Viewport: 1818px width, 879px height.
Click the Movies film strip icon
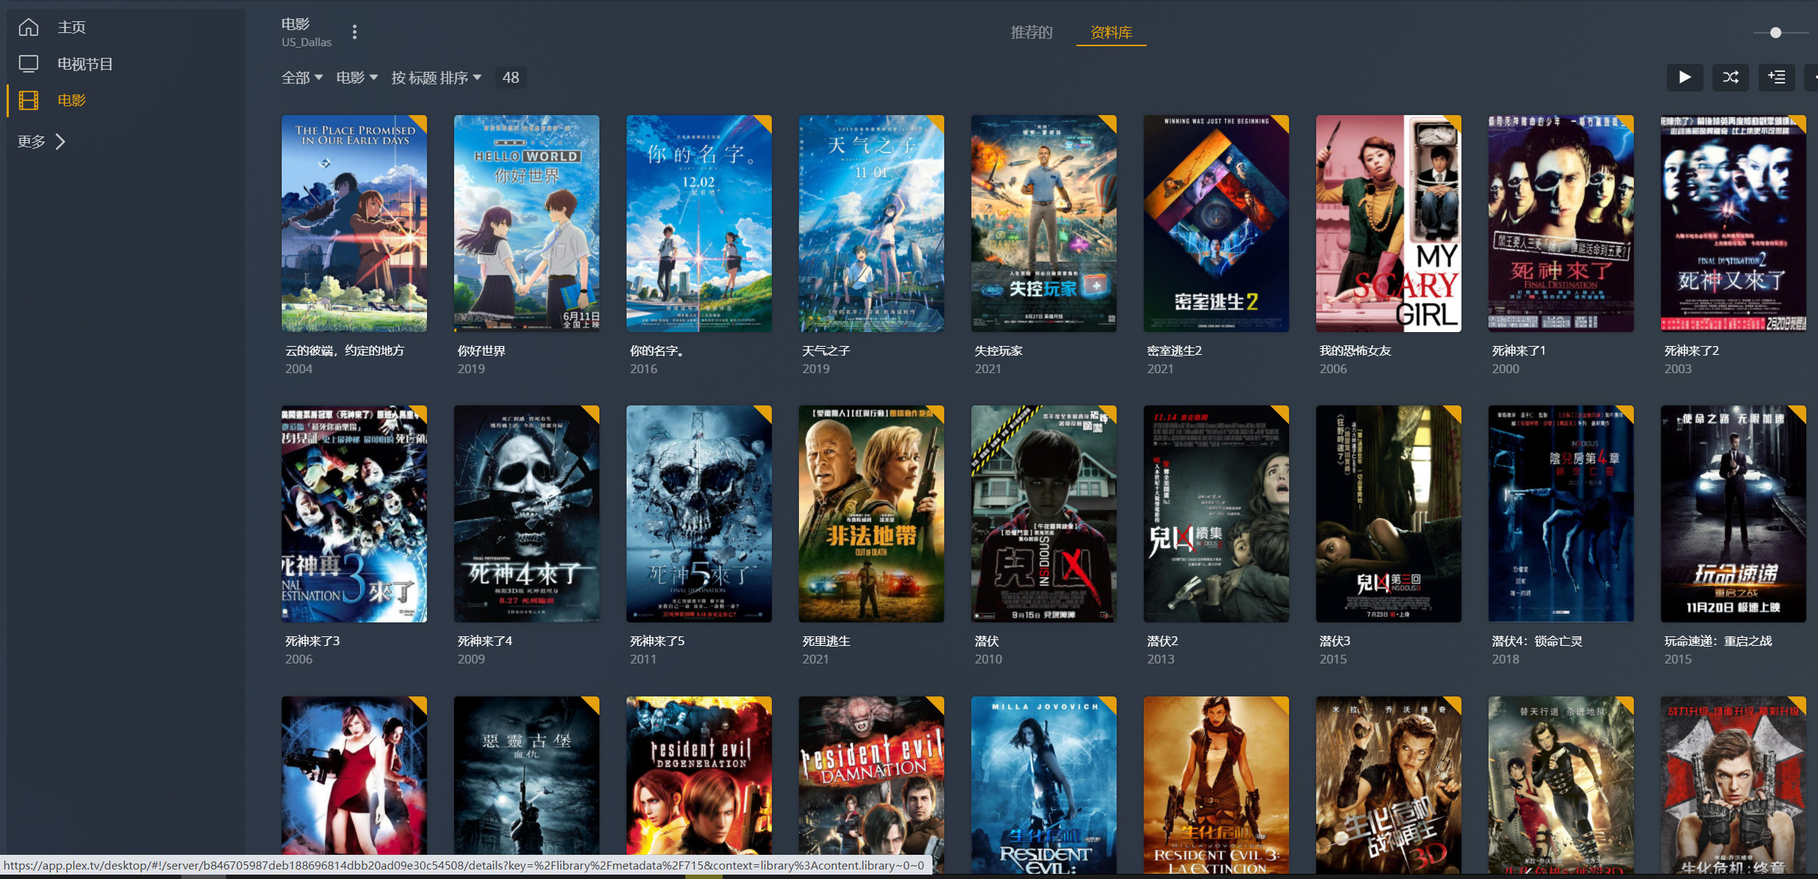29,100
